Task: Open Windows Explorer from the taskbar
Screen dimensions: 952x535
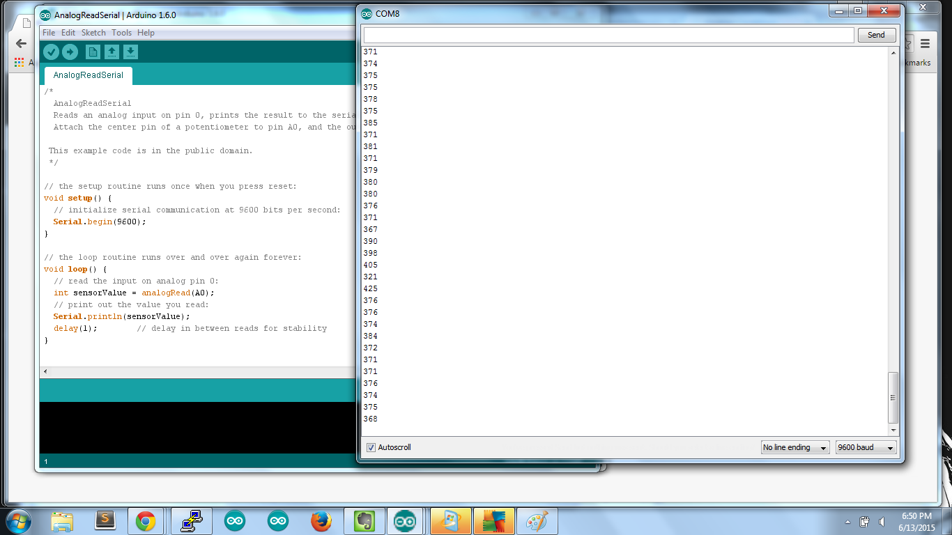Action: pyautogui.click(x=62, y=521)
